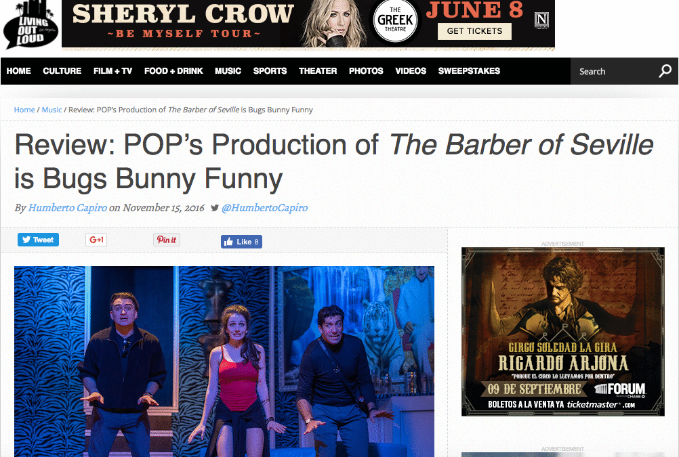This screenshot has width=679, height=457.
Task: Click the Pin it share button
Action: click(167, 240)
